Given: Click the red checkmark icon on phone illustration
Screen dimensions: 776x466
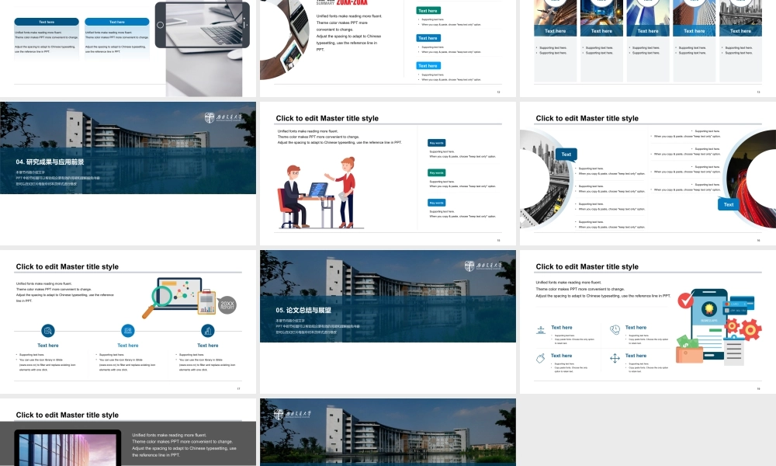Looking at the screenshot, I should [x=685, y=300].
